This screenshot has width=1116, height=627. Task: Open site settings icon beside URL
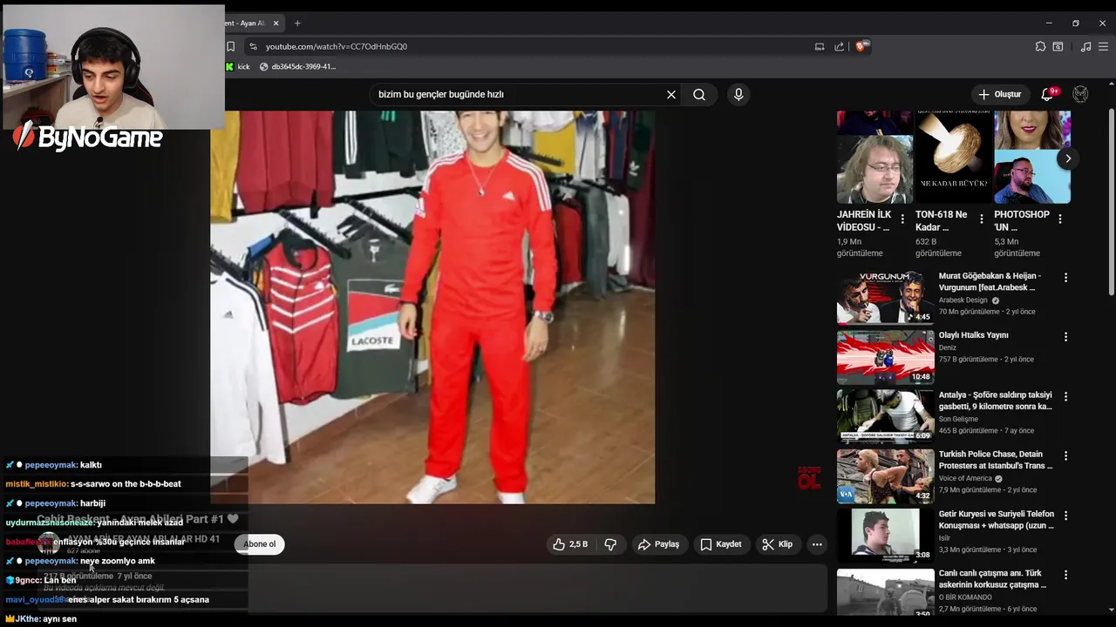(253, 46)
